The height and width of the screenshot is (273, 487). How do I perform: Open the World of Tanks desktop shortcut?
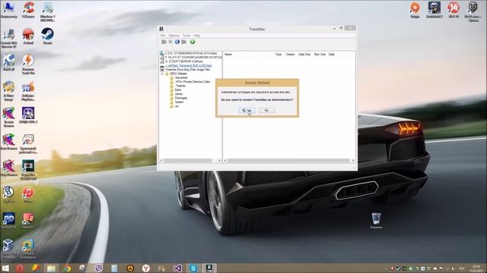[x=473, y=11]
